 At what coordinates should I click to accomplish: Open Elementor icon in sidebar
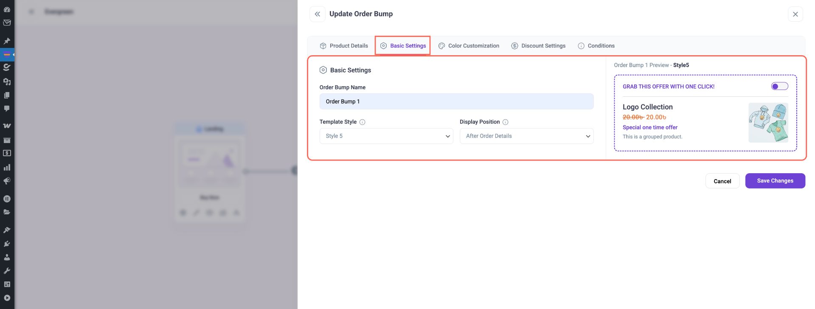[7, 199]
